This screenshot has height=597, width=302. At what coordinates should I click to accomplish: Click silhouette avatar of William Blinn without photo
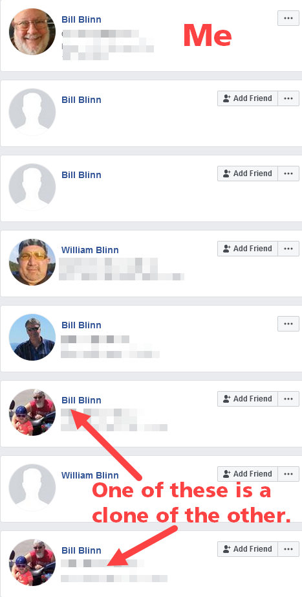click(32, 488)
